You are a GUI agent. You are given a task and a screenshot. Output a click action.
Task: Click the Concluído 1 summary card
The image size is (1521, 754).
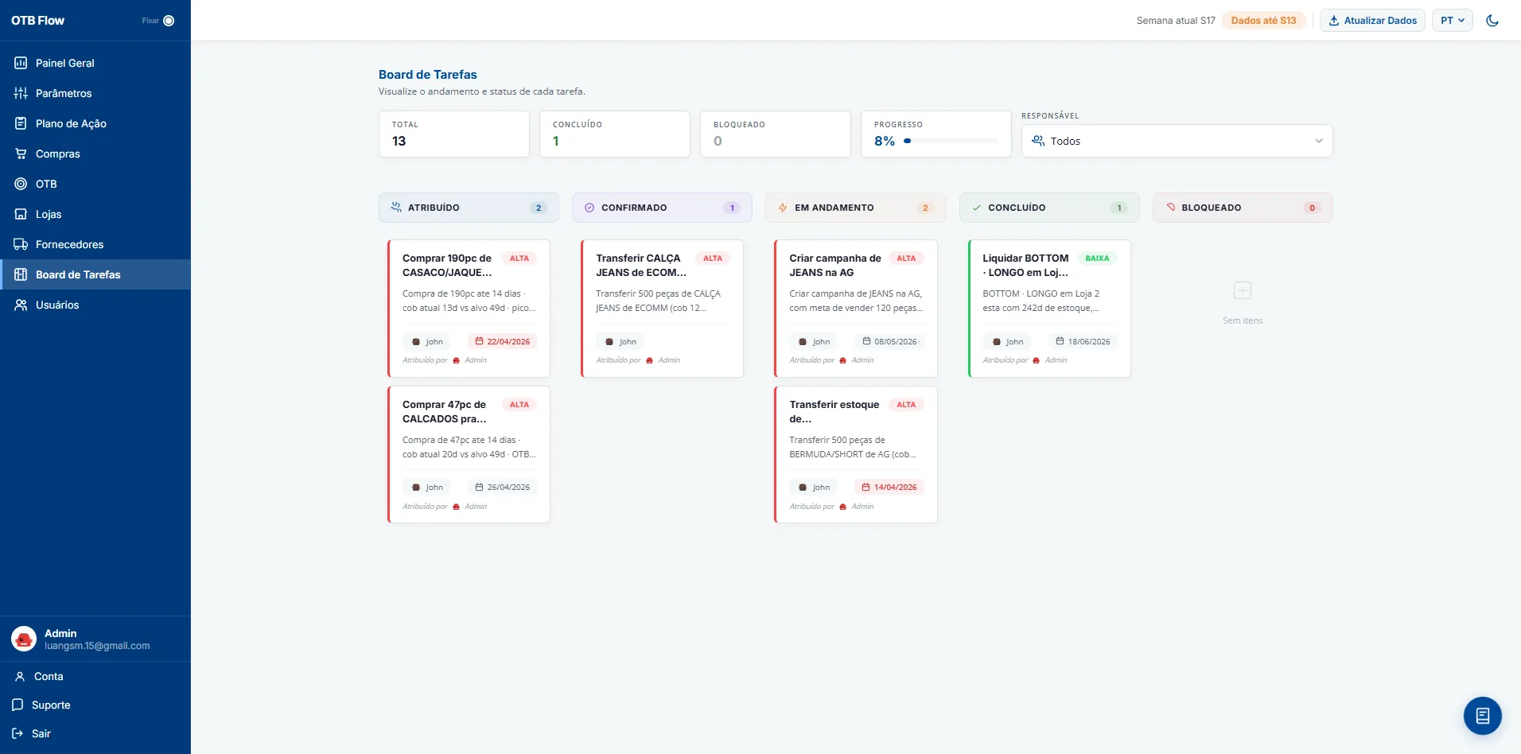pos(615,134)
